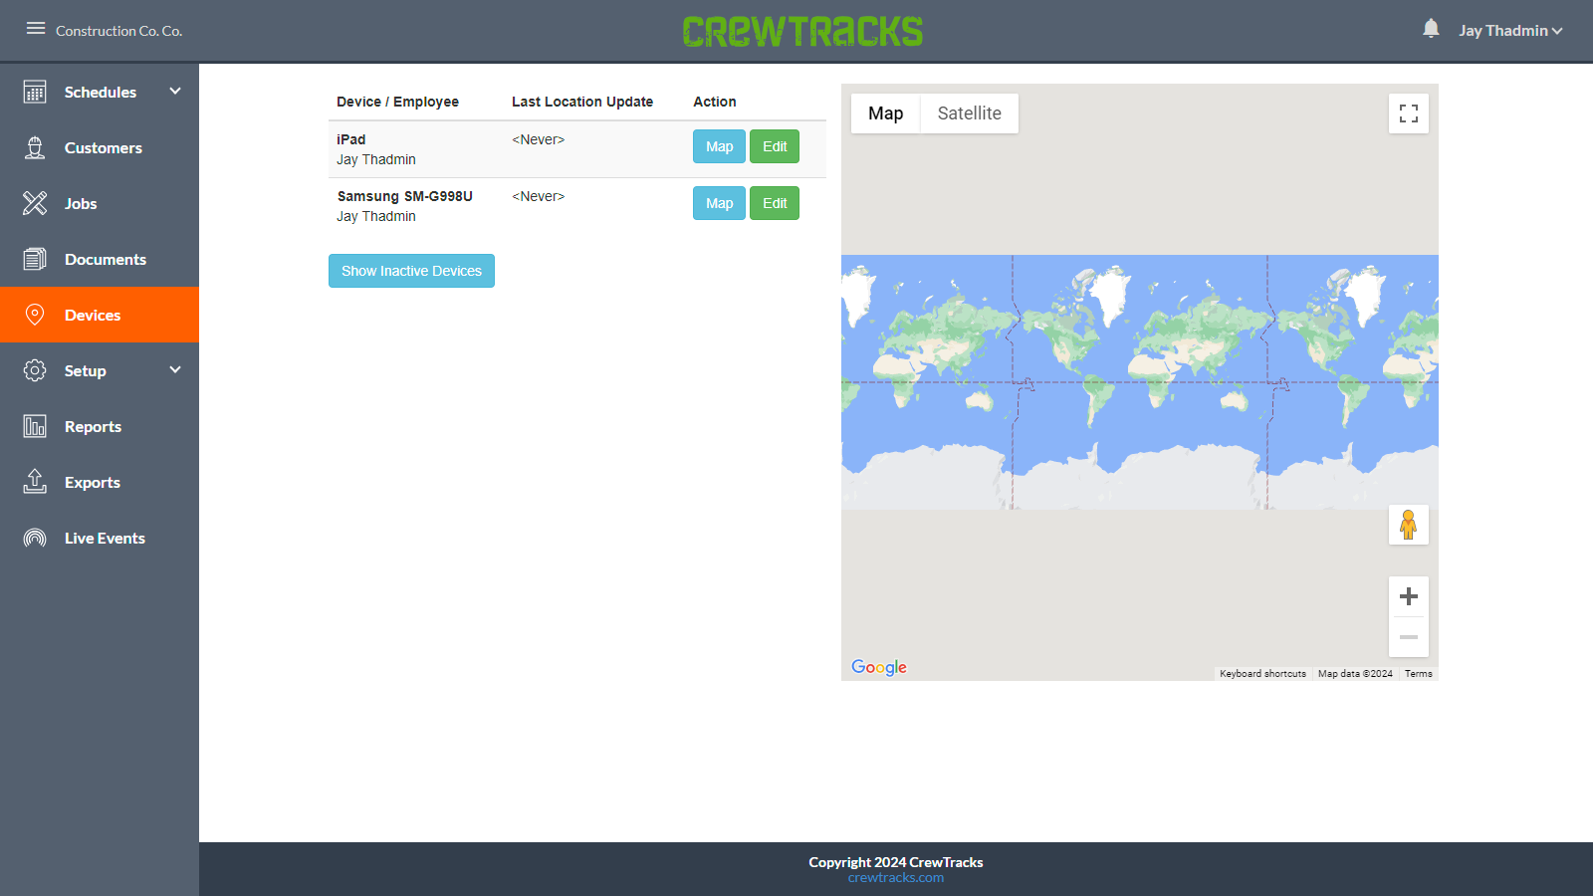Click Map button for the iPad

pyautogui.click(x=719, y=146)
